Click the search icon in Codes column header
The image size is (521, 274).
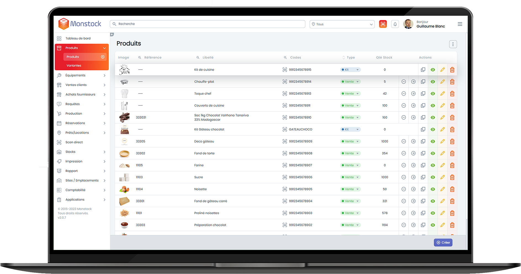[x=285, y=58]
